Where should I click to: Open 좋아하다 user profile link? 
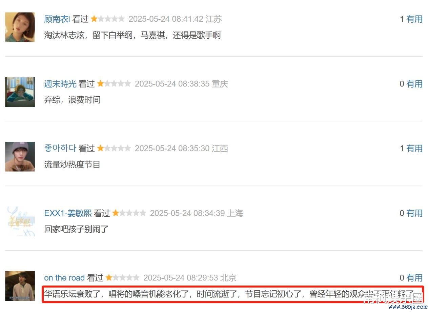click(x=60, y=148)
